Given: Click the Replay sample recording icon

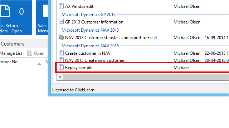Looking at the screenshot, I should coord(61,67).
